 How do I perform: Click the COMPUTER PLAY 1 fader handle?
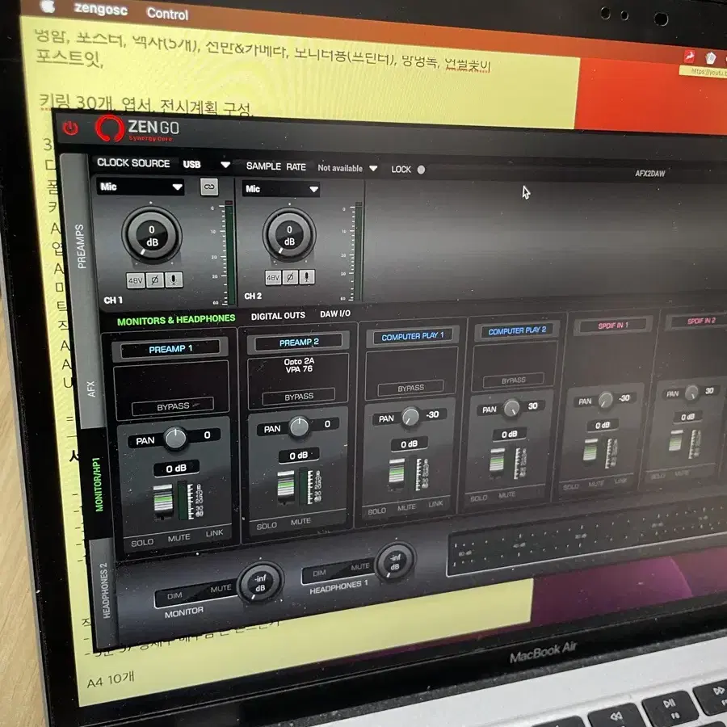point(397,474)
